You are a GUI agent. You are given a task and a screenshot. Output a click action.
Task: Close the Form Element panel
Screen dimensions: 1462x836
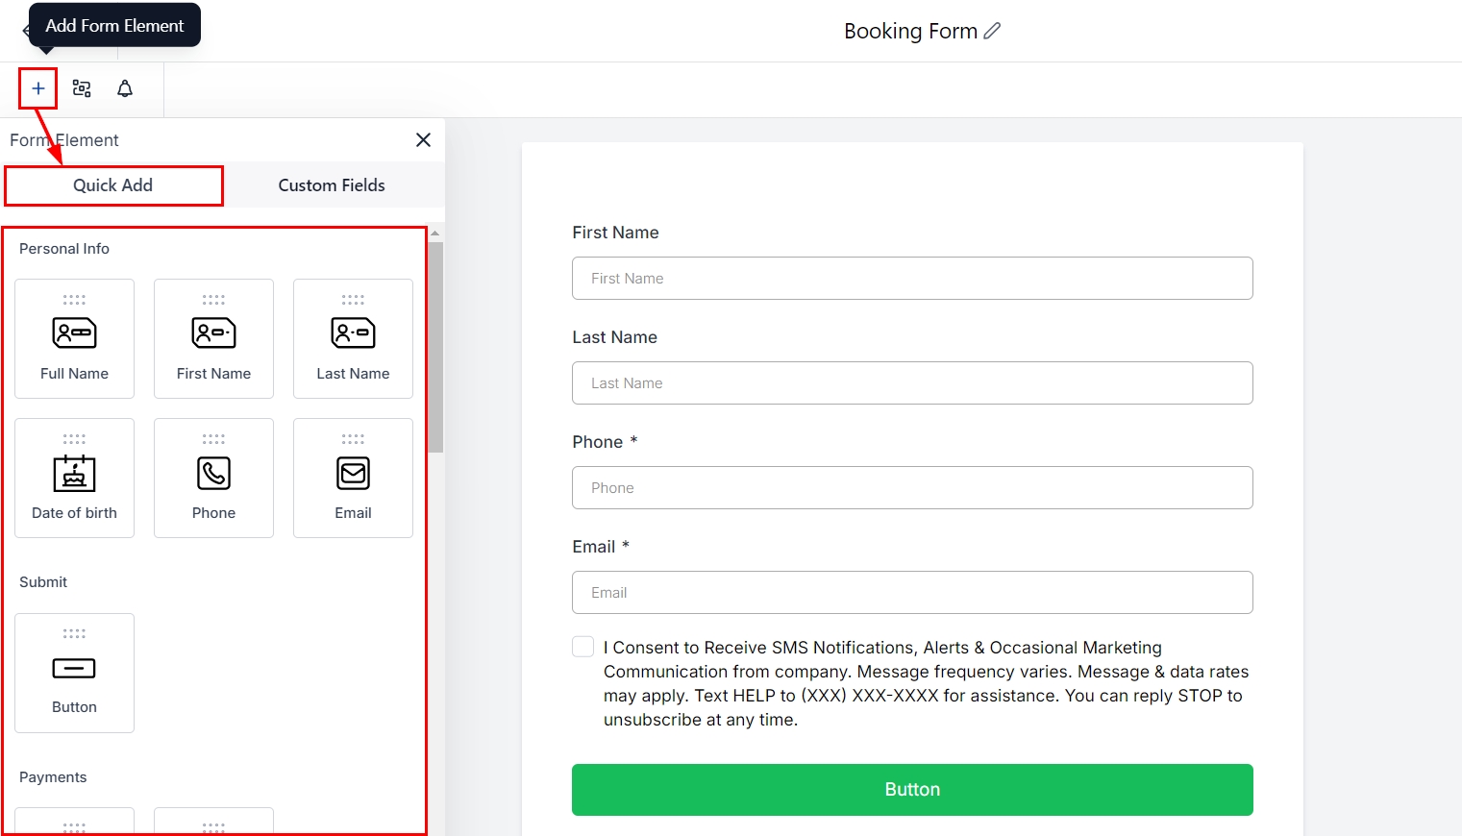423,140
